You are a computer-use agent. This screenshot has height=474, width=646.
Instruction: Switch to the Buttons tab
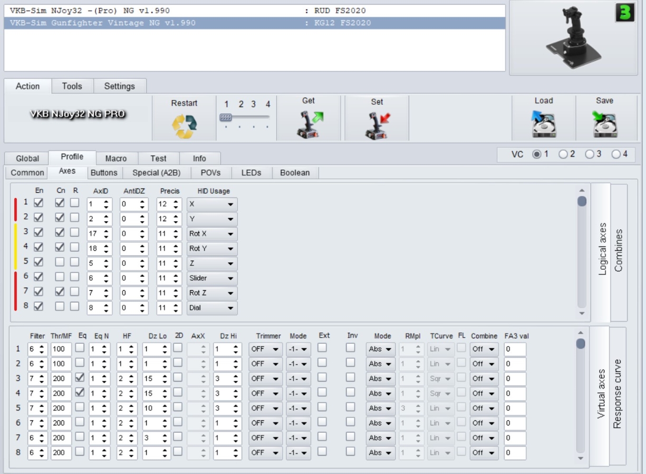click(104, 173)
